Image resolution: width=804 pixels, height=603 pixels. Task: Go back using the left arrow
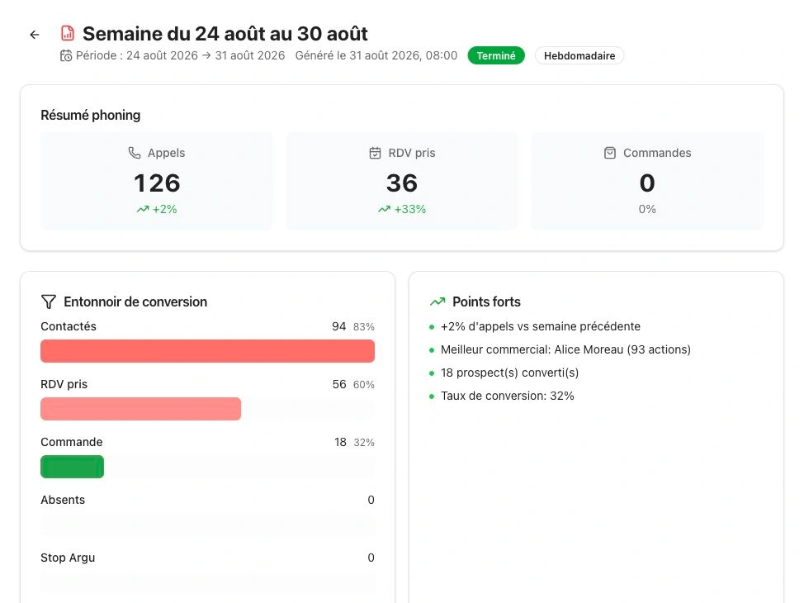click(x=35, y=35)
